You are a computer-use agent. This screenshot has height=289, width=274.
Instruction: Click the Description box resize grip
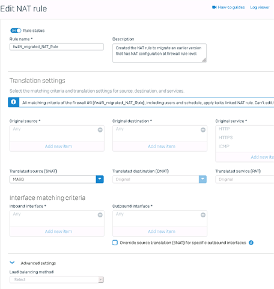click(x=204, y=60)
